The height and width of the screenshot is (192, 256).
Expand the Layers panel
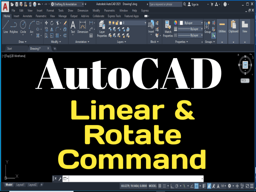pos(122,42)
